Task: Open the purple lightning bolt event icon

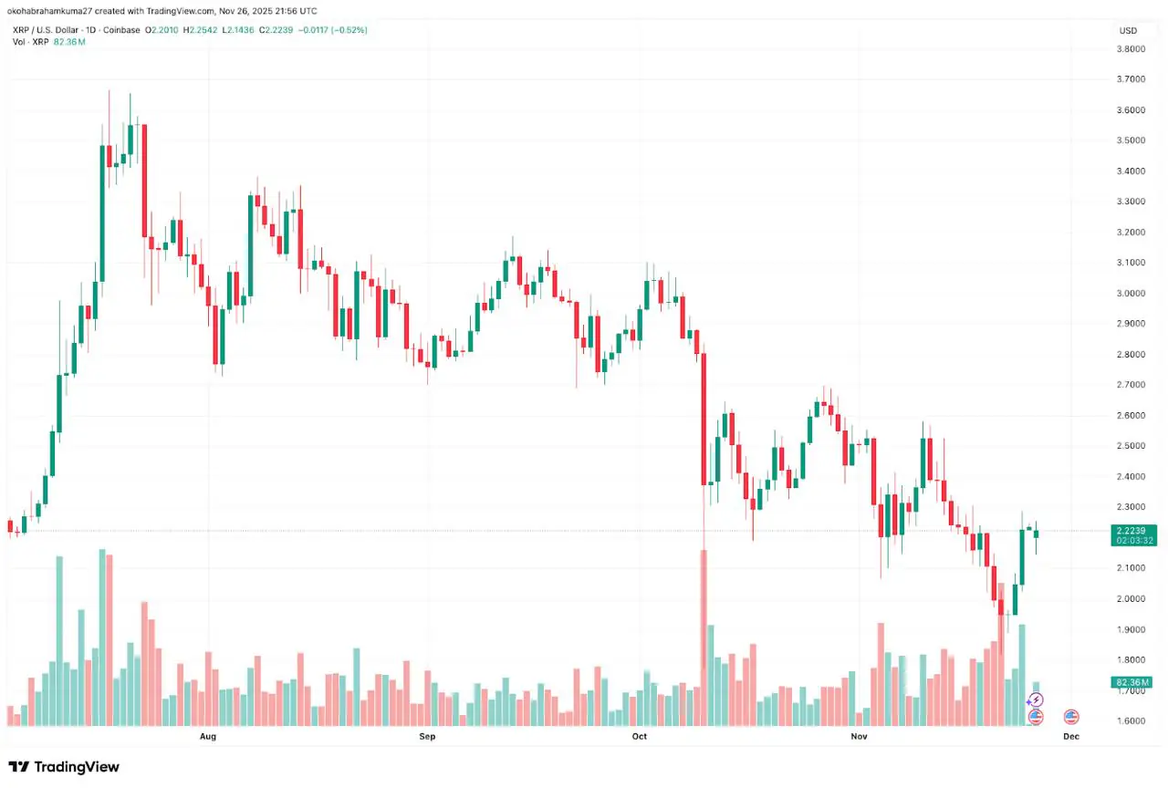Action: click(x=1036, y=700)
